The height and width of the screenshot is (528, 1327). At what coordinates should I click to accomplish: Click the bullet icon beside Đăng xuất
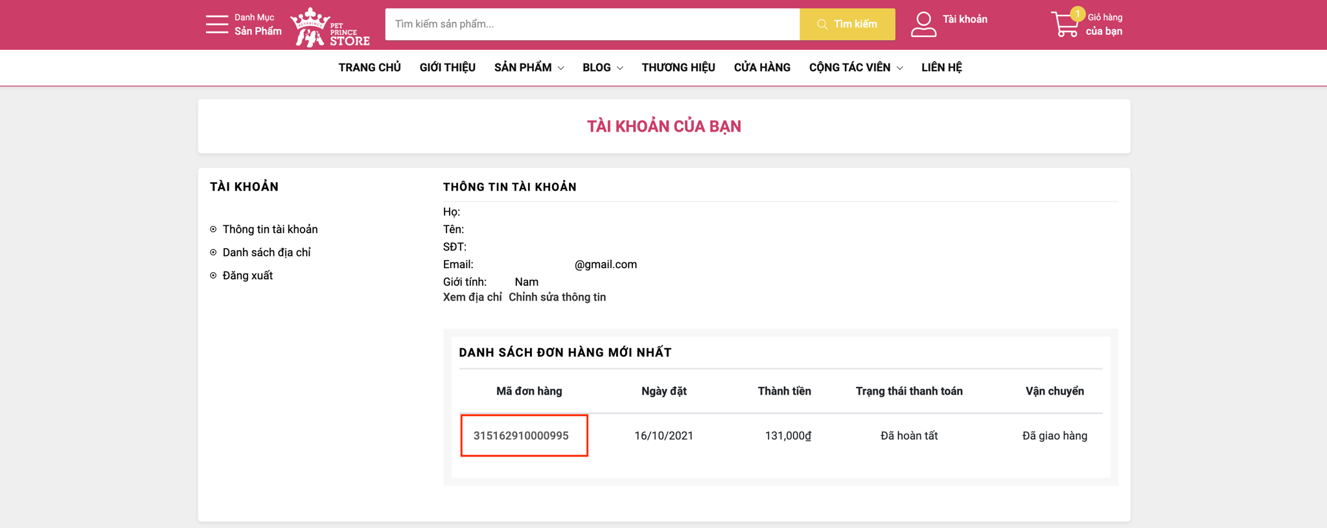point(213,276)
